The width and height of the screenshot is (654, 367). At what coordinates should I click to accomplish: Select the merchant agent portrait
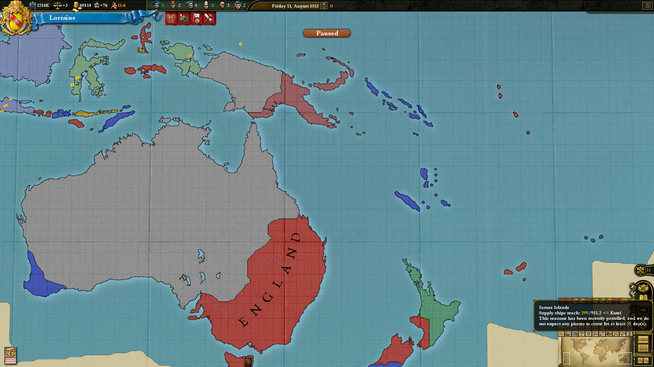pyautogui.click(x=156, y=5)
